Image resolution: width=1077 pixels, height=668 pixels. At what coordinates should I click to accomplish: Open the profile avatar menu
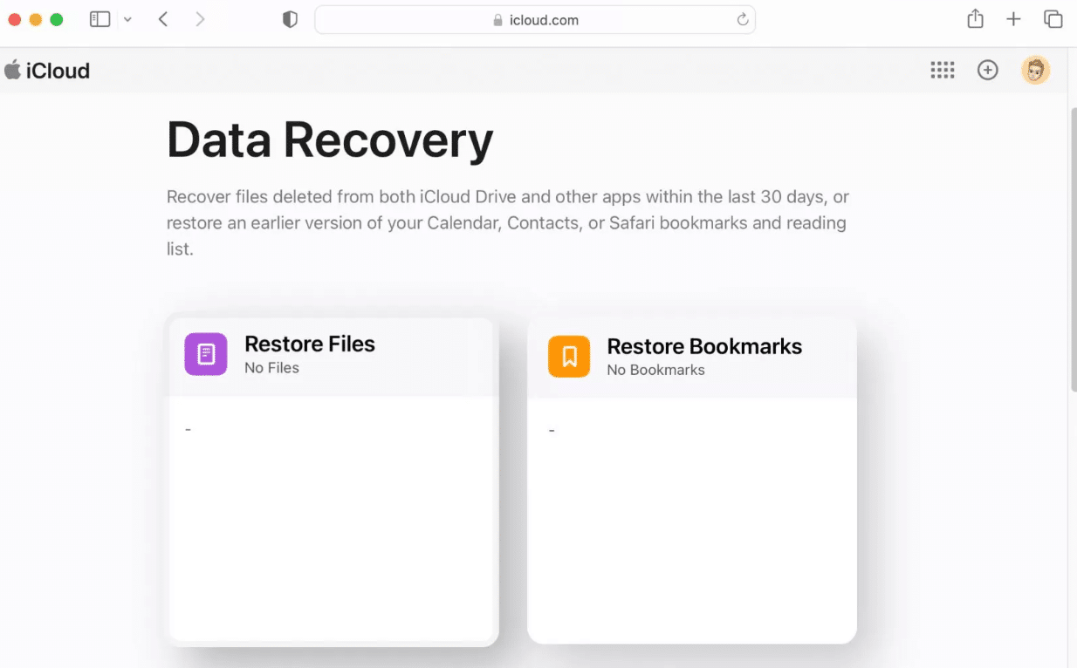click(1035, 70)
